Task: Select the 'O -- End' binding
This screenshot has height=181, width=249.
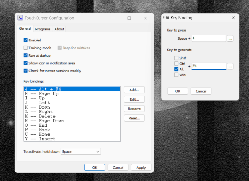Action: (x=72, y=125)
